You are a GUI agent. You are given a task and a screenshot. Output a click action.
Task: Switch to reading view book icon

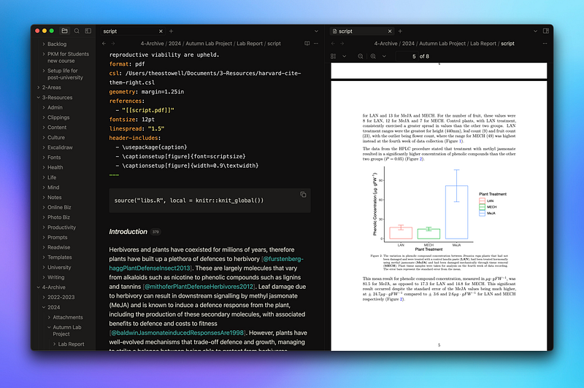tap(307, 44)
